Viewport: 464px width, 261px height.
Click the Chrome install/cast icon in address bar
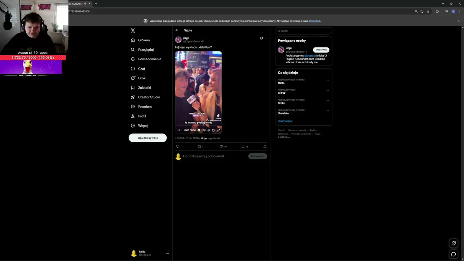click(422, 12)
